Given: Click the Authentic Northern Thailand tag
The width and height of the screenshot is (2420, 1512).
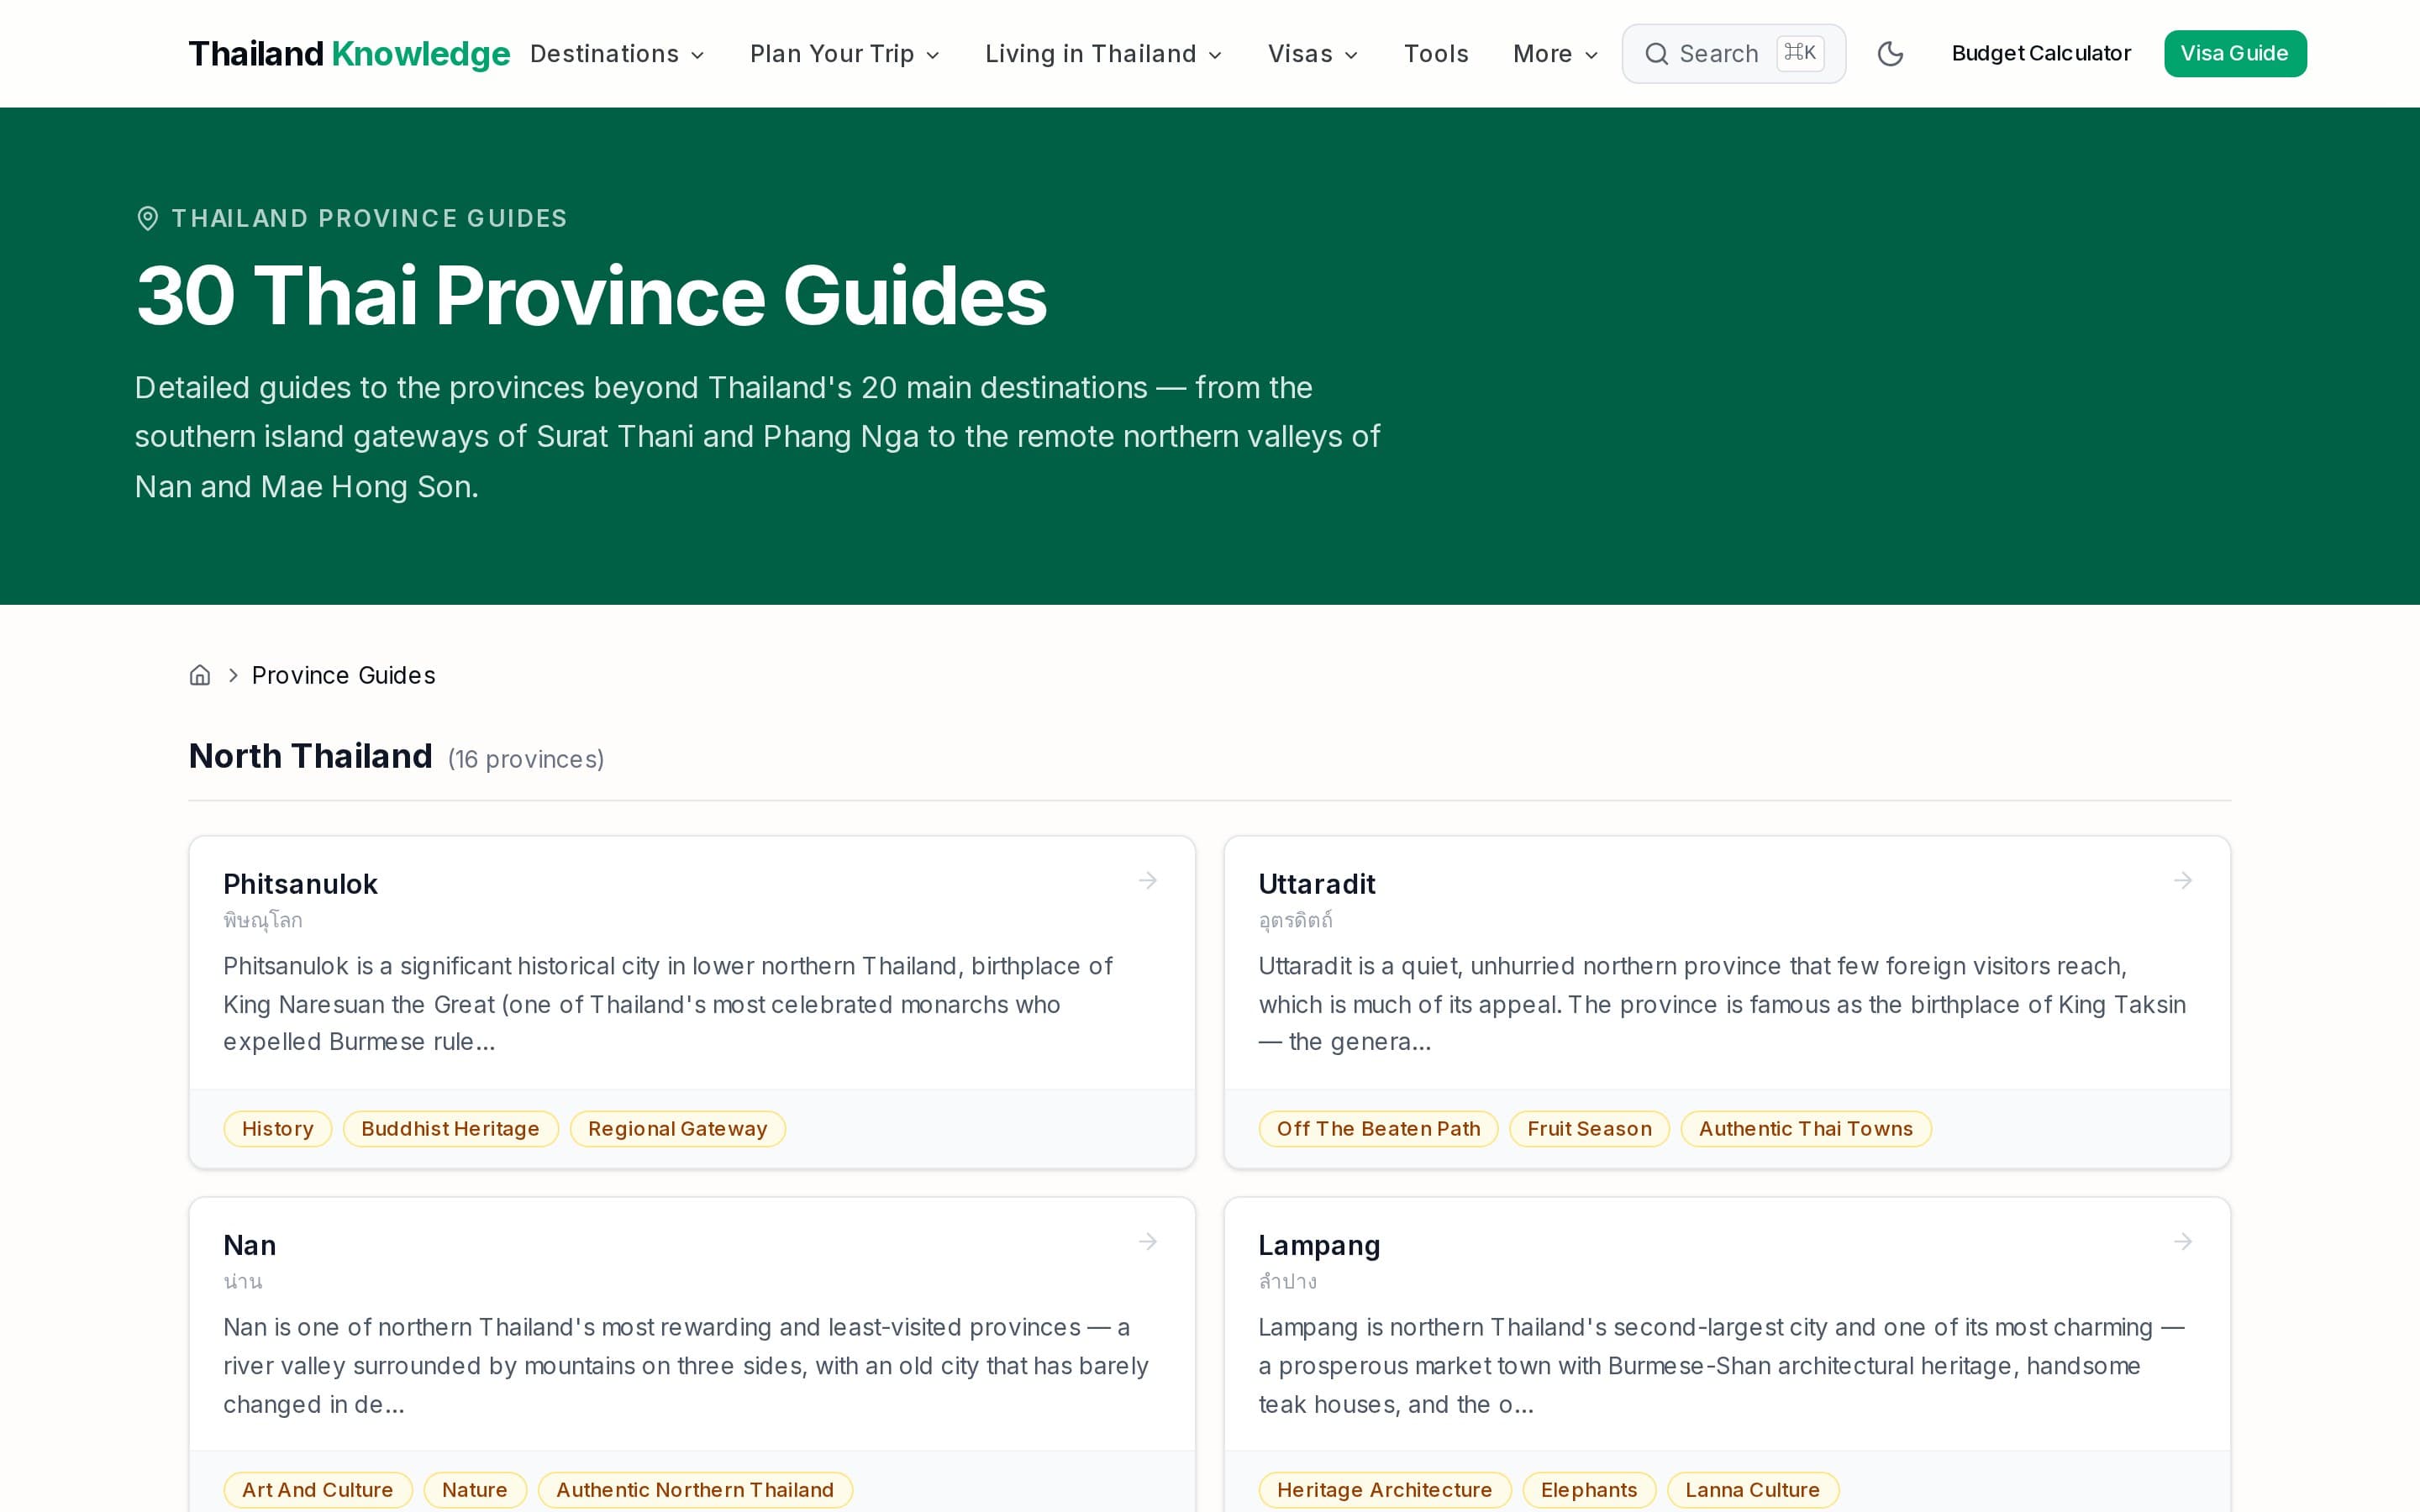Looking at the screenshot, I should point(694,1490).
